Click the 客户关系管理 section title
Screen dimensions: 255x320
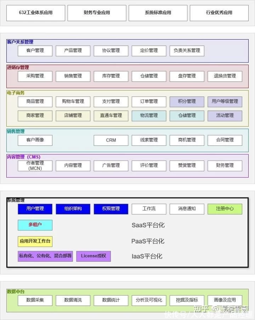(x=20, y=42)
